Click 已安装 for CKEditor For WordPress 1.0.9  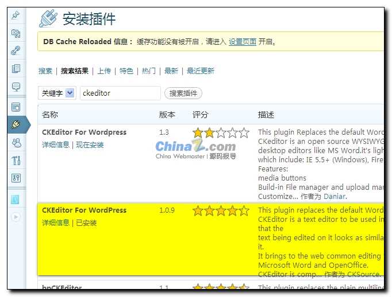coord(86,222)
